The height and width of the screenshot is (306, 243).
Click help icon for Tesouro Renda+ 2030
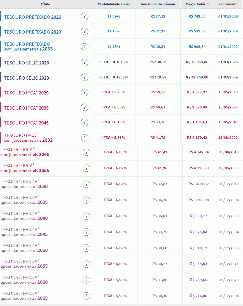86,184
